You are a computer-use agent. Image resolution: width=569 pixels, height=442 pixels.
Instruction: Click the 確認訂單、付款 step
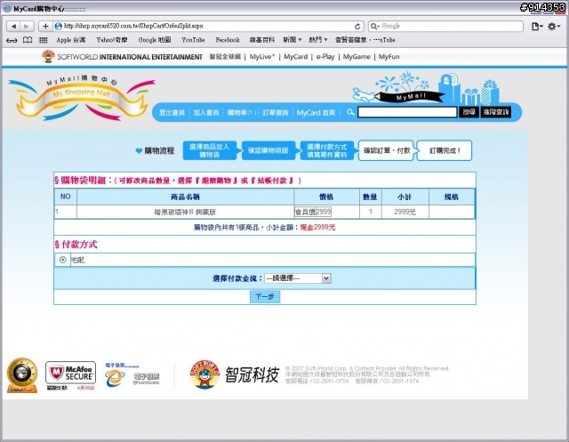pos(386,150)
